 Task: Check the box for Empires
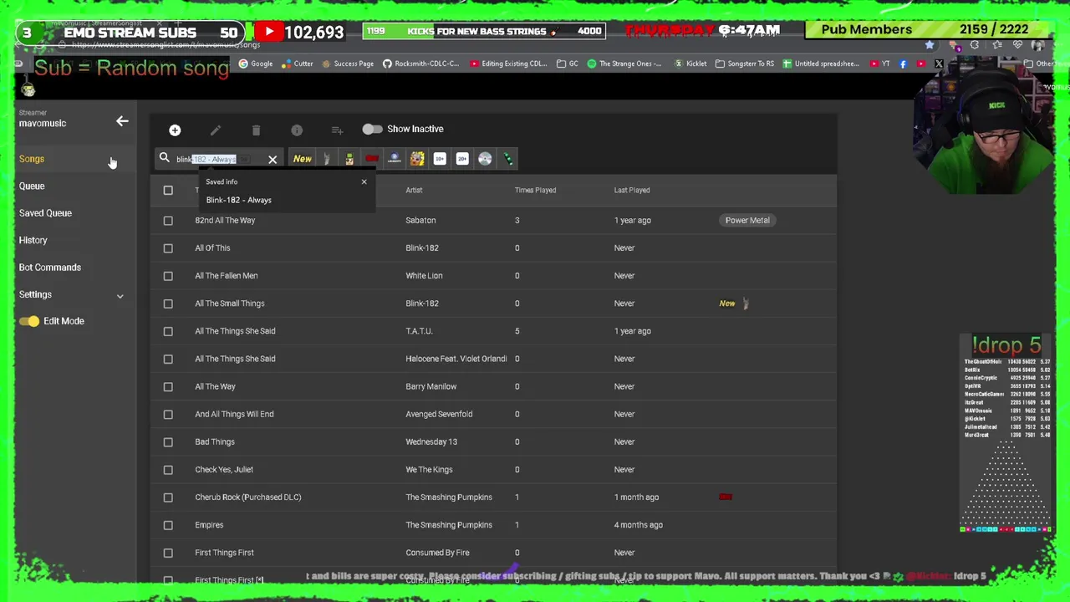168,525
